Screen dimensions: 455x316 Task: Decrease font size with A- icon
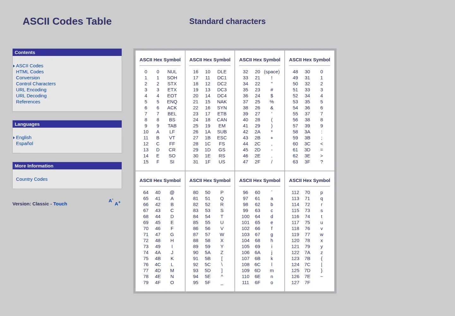coord(111,201)
